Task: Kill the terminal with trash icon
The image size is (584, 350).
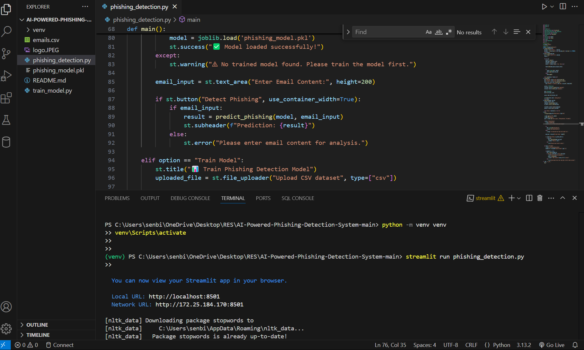Action: pyautogui.click(x=540, y=198)
